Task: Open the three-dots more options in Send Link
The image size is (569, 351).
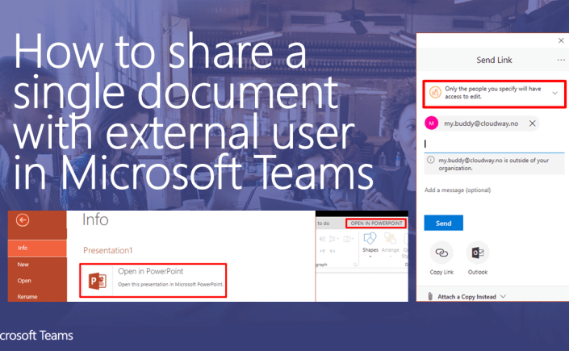Action: tap(561, 60)
